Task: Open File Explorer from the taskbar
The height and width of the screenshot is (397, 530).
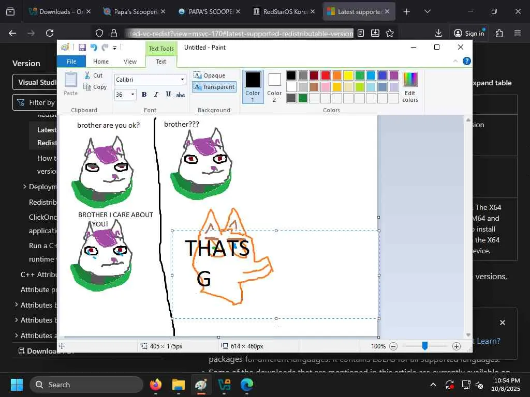Action: (179, 385)
